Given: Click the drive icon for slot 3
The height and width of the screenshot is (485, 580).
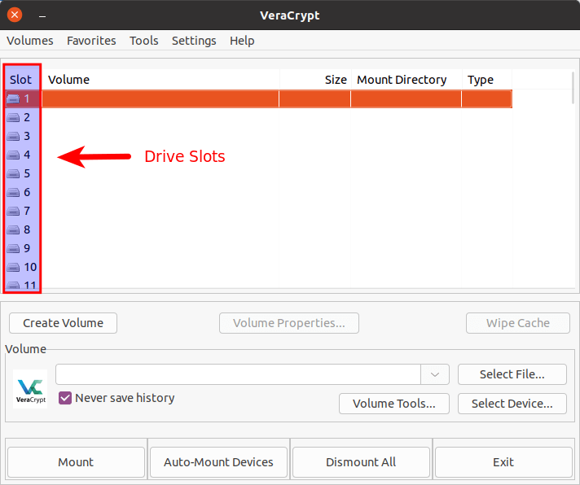Looking at the screenshot, I should pyautogui.click(x=14, y=136).
